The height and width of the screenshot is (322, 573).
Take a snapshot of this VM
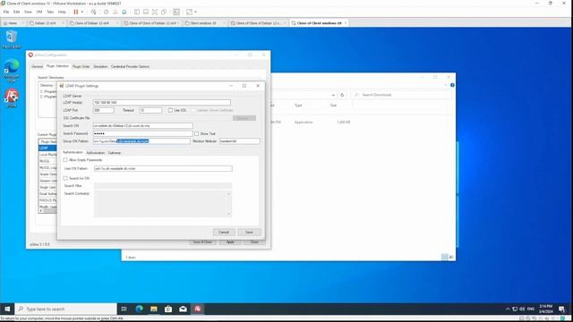pos(106,12)
